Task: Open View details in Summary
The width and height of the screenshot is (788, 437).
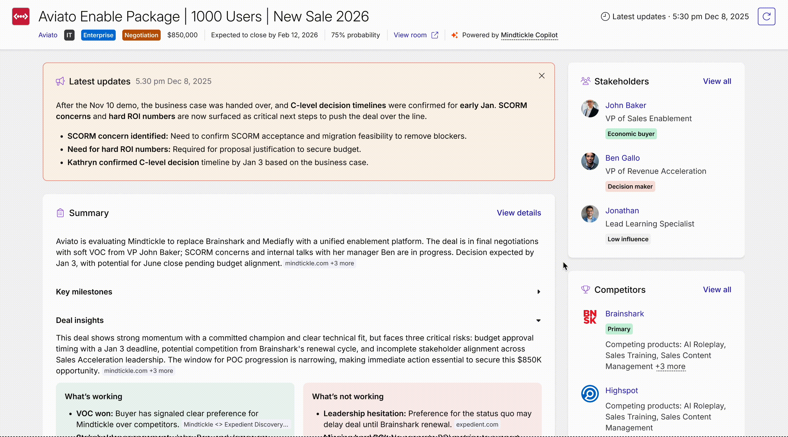Action: tap(518, 213)
